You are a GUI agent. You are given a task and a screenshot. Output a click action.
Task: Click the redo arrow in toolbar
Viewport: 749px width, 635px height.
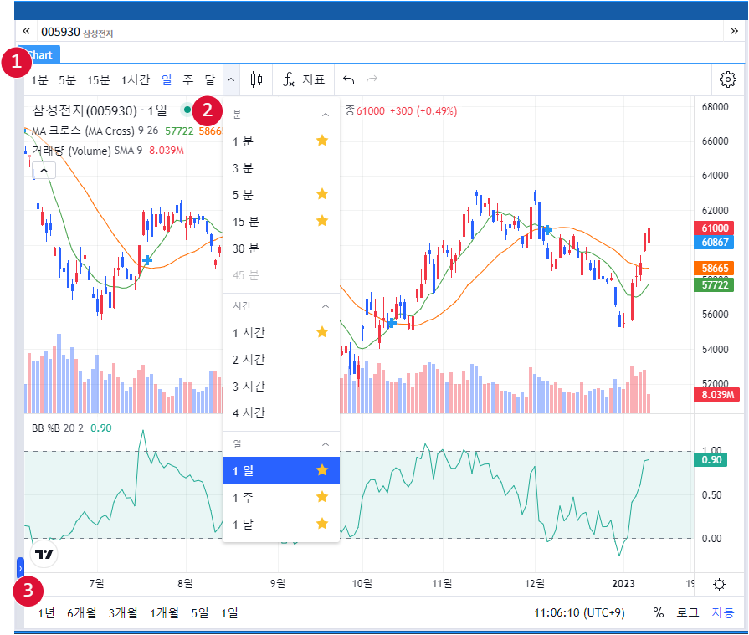click(x=372, y=80)
